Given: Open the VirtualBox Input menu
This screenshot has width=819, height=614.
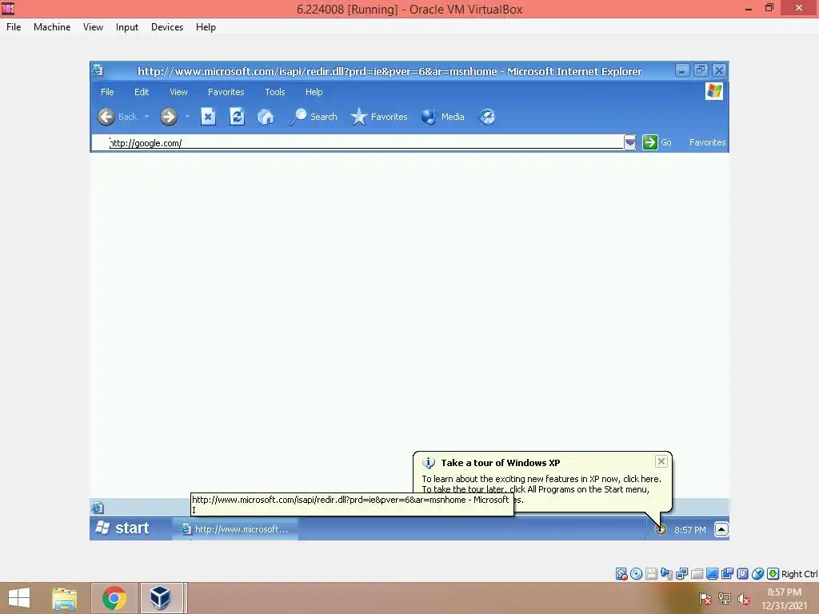Looking at the screenshot, I should pyautogui.click(x=127, y=27).
